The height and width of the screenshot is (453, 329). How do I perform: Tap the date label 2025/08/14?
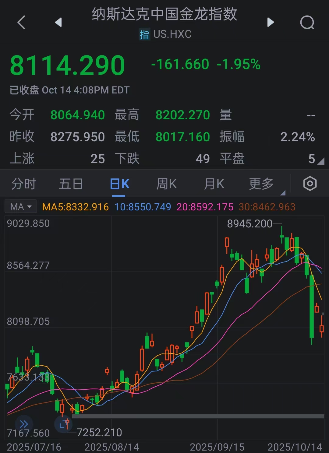point(112,447)
